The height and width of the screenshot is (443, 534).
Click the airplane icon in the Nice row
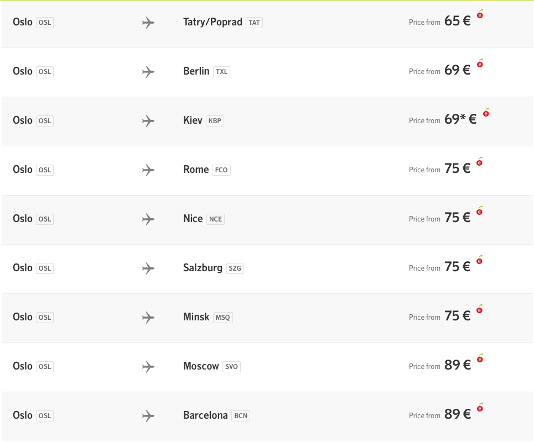[148, 219]
